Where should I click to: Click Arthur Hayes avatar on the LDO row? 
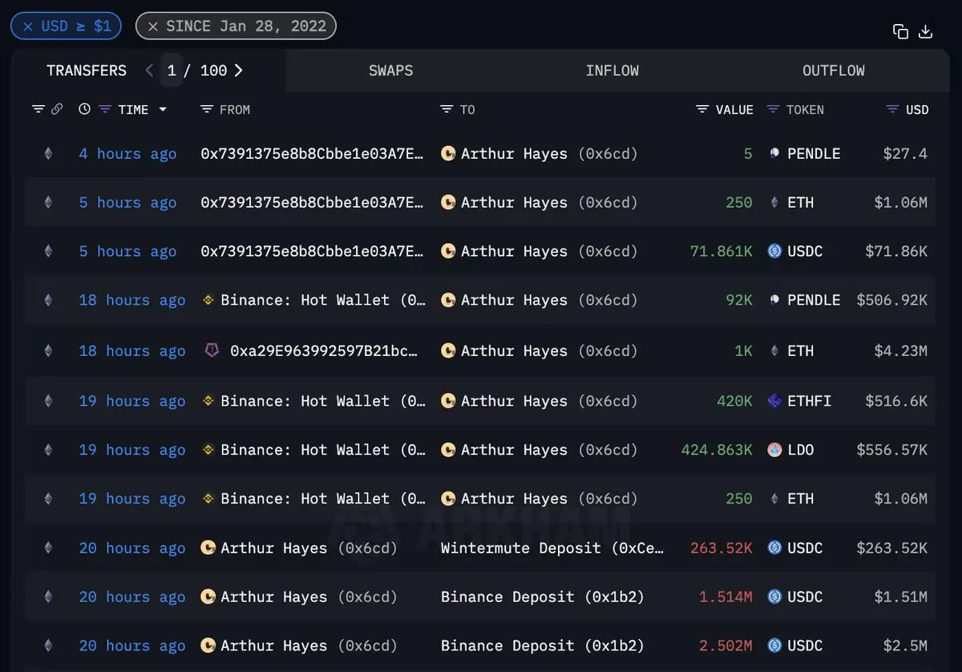click(448, 450)
